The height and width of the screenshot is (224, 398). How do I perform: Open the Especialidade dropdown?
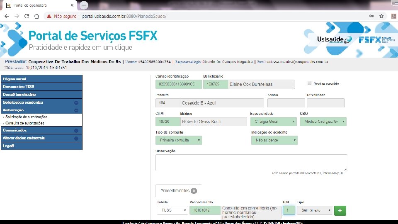273,122
